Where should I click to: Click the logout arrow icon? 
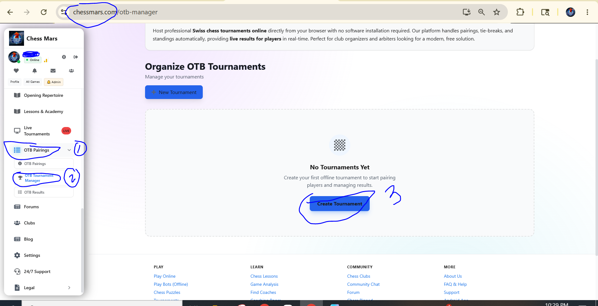coord(75,57)
